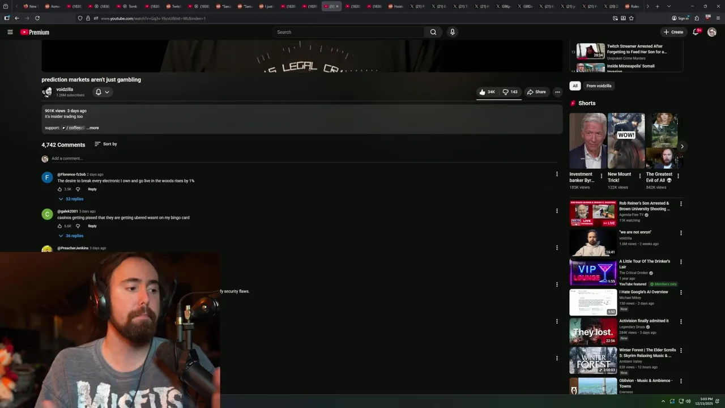Image resolution: width=725 pixels, height=408 pixels.
Task: Dislike the video showing 143
Action: tap(510, 92)
